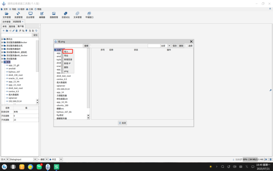Click the locate input field beside 定位

pos(16,35)
